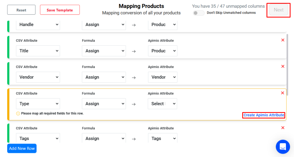
Task: Add a new mapping row
Action: pyautogui.click(x=22, y=148)
